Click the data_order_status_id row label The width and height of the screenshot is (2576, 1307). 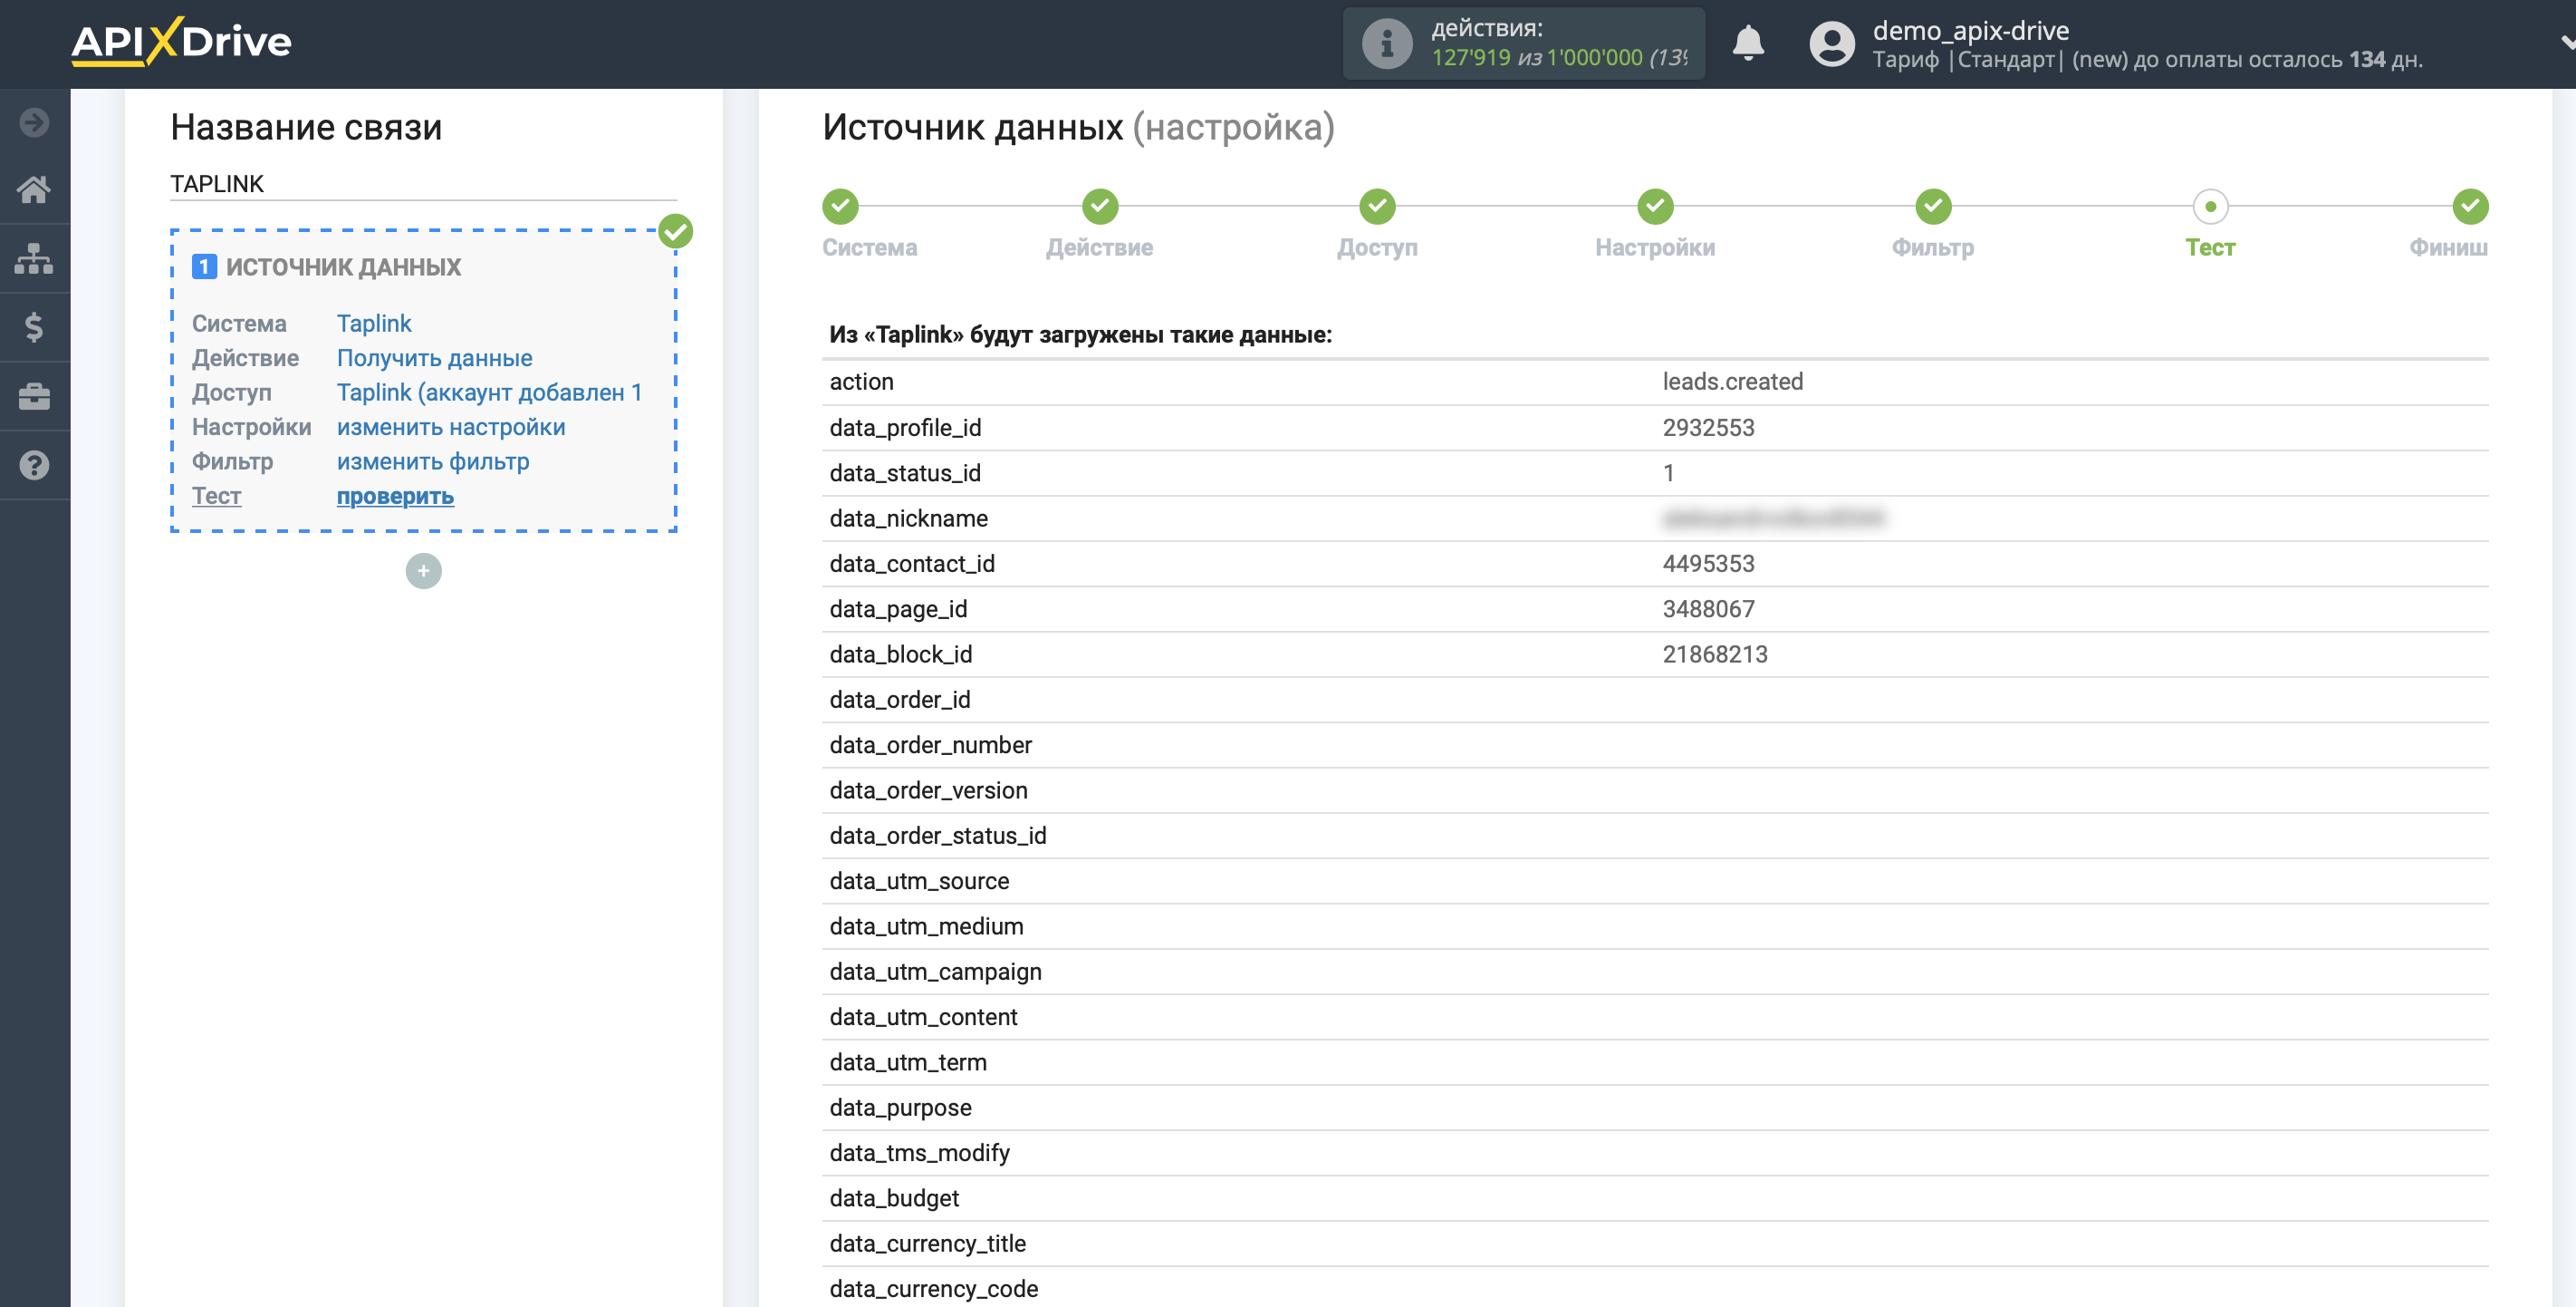click(937, 835)
